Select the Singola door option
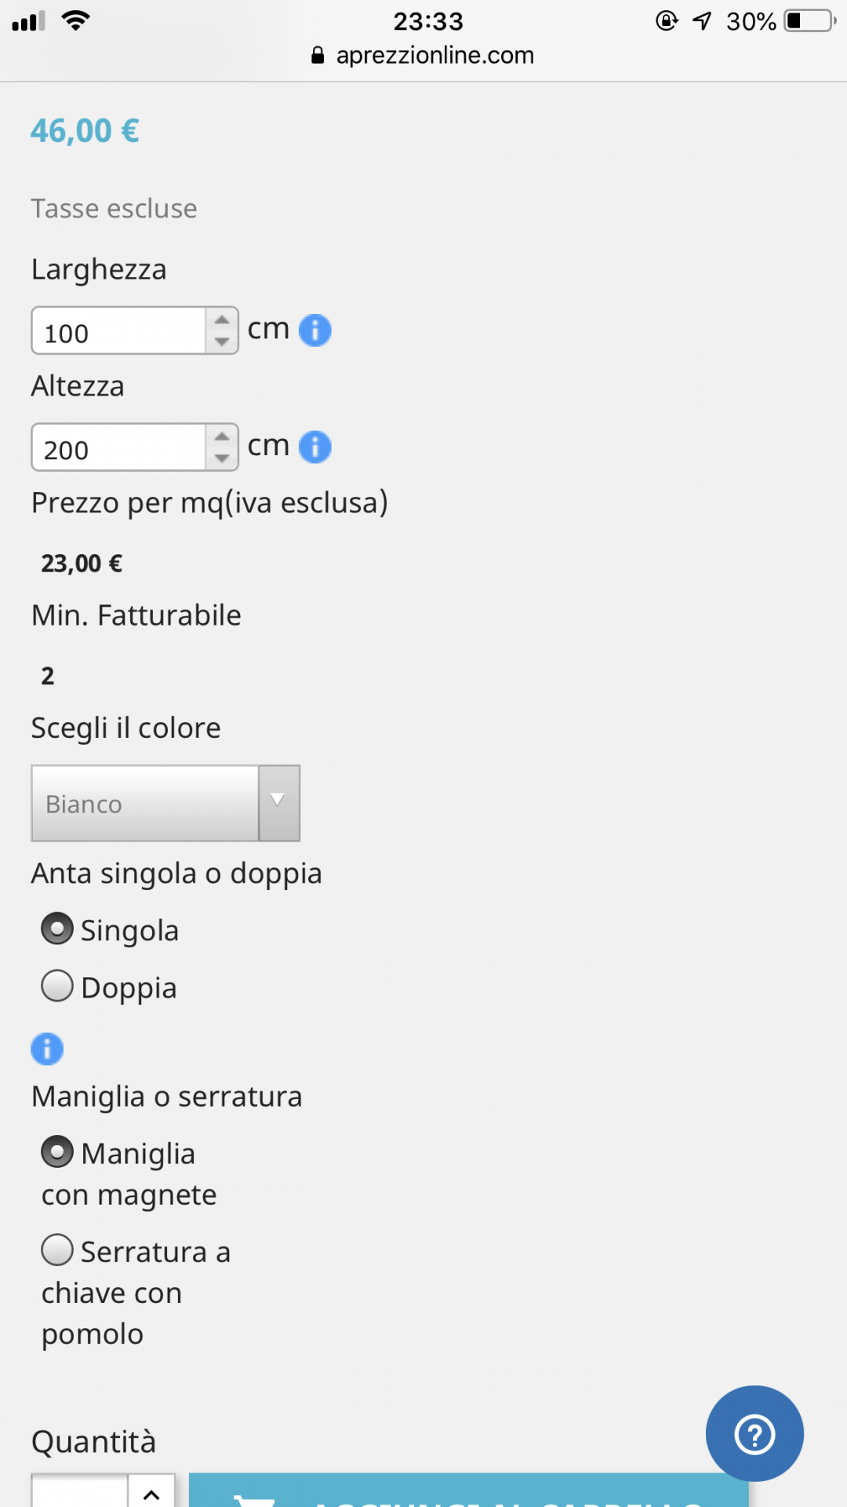Viewport: 847px width, 1507px height. click(x=57, y=929)
